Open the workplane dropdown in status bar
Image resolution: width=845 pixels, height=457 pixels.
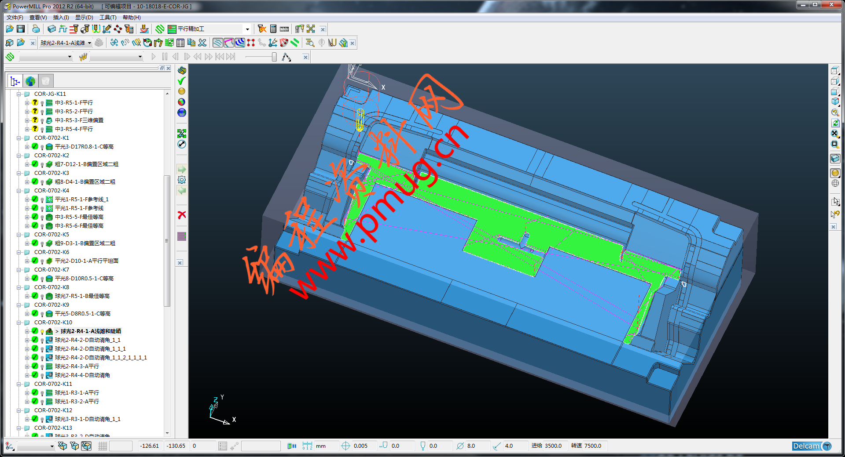click(x=52, y=446)
